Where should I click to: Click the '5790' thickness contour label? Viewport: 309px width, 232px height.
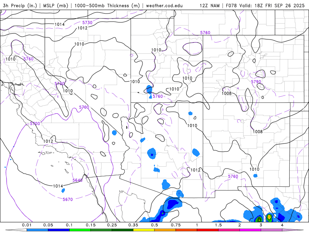[x=256, y=82]
